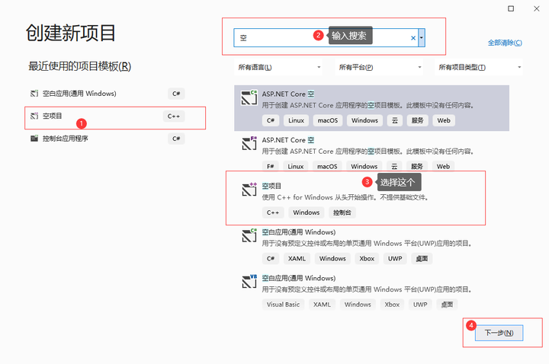549x364 pixels.
Task: Select the F# ASP.NET Core 空 template title
Action: coord(287,140)
